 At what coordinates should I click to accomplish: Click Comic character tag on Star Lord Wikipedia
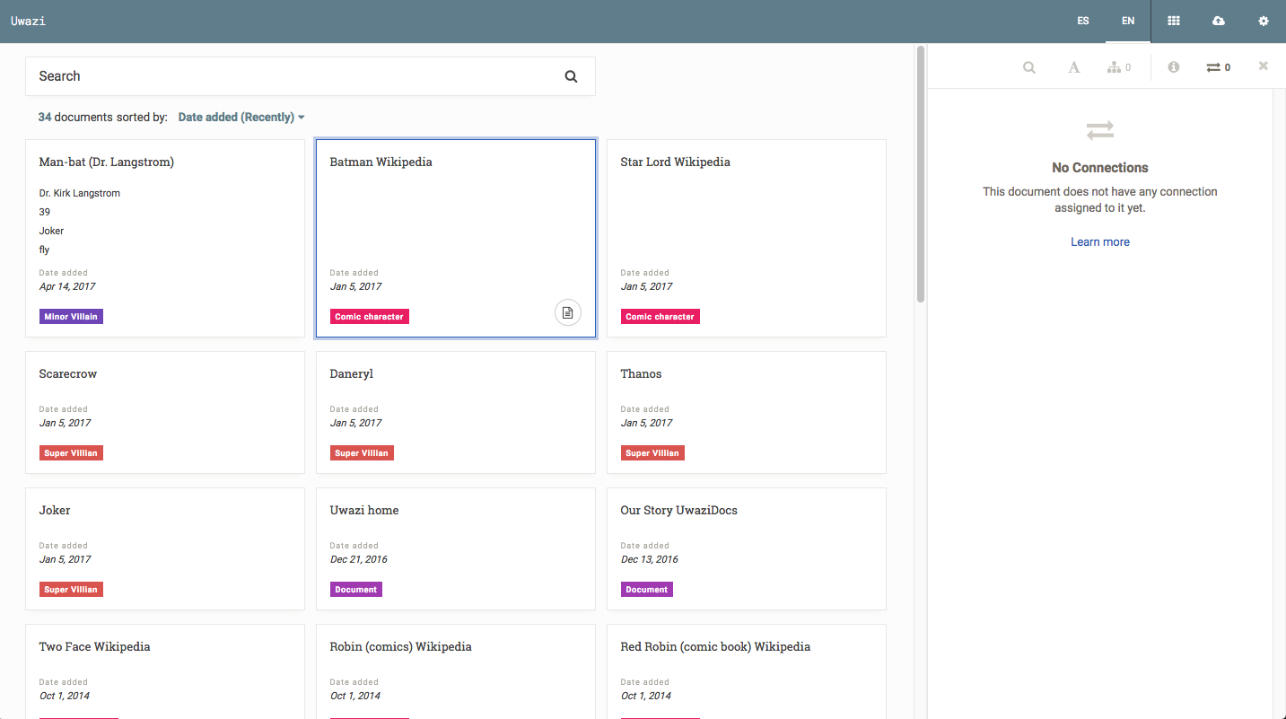click(660, 317)
